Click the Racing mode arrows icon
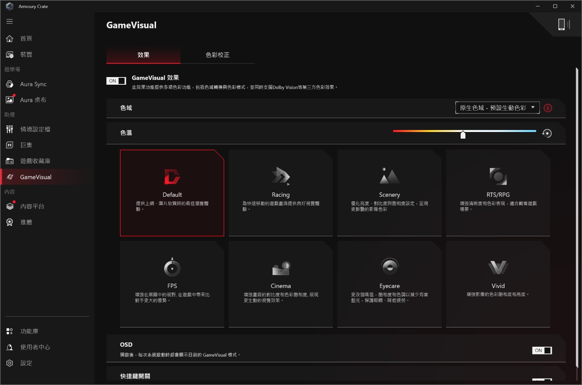Screen dimensions: 582x385 (x=281, y=176)
